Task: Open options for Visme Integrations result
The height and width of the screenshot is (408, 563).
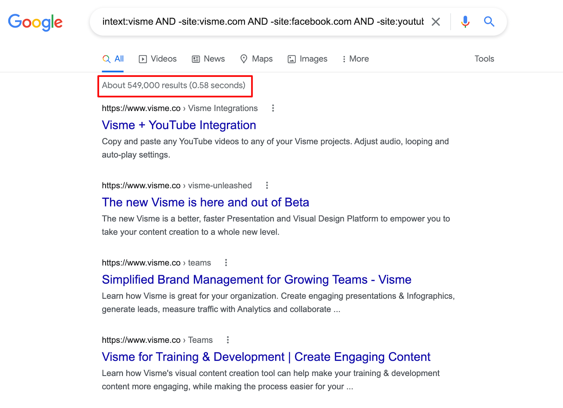Action: pos(273,108)
